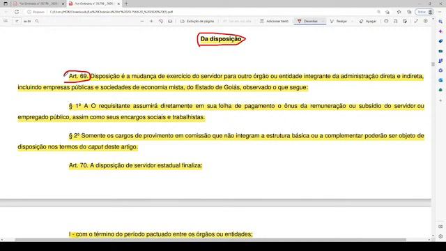This screenshot has width=446, height=251.
Task: Print the PDF document
Action: pyautogui.click(x=386, y=21)
